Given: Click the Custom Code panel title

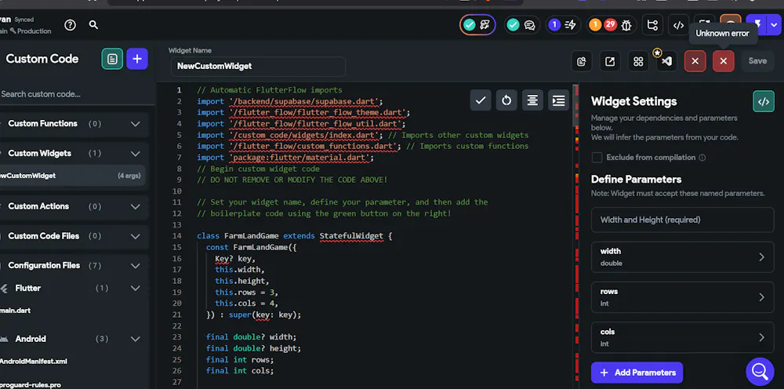Looking at the screenshot, I should (42, 59).
